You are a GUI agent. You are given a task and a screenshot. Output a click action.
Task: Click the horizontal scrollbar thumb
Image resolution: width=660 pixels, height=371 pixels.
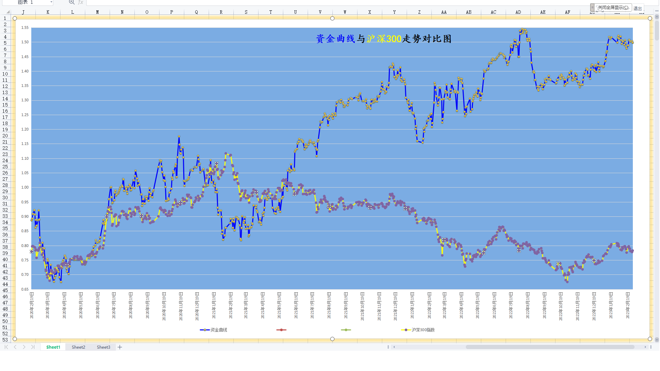tap(550, 347)
